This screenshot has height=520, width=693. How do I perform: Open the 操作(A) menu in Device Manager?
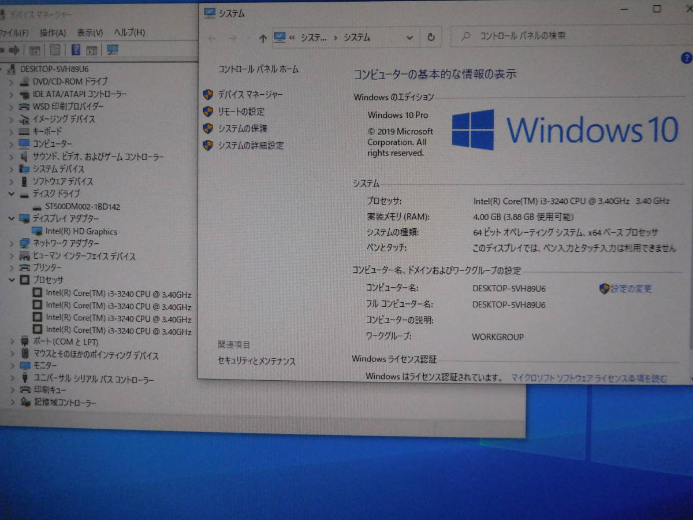(x=53, y=32)
